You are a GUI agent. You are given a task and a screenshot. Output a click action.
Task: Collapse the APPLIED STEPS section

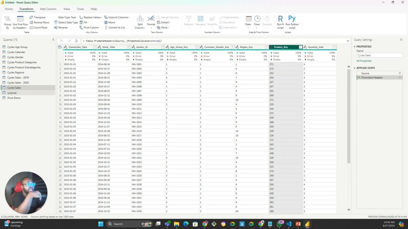(355, 68)
